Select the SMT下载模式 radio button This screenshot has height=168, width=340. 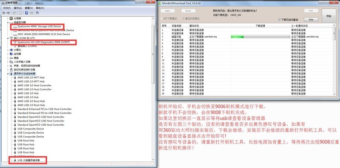pos(161,19)
